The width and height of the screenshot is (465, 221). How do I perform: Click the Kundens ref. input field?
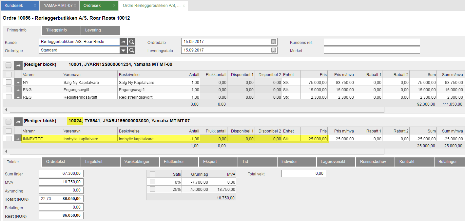[372, 42]
